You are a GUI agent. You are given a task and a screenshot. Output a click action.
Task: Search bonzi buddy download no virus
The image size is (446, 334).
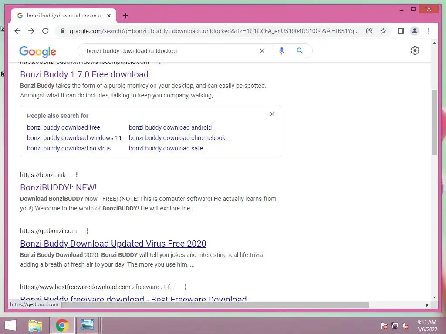(69, 148)
